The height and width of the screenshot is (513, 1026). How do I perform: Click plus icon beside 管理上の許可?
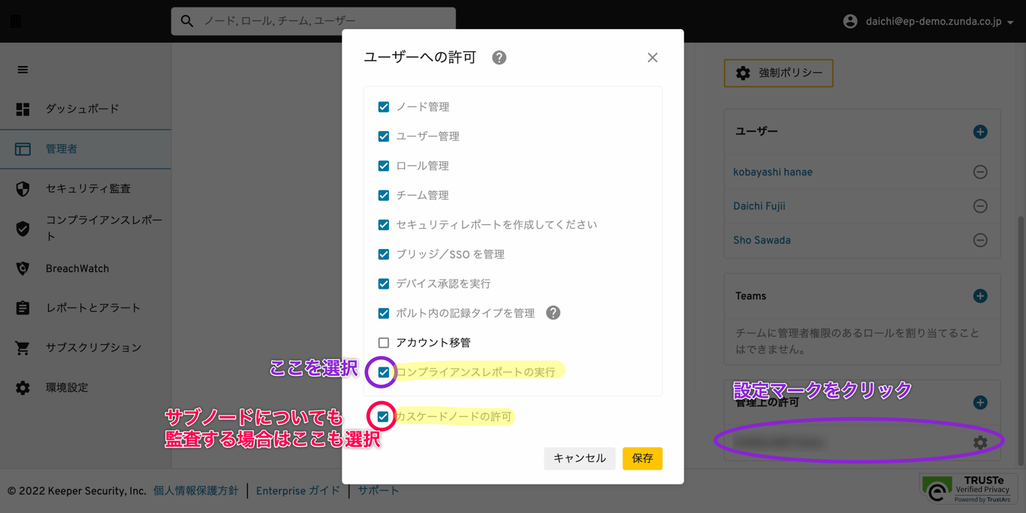pos(980,403)
